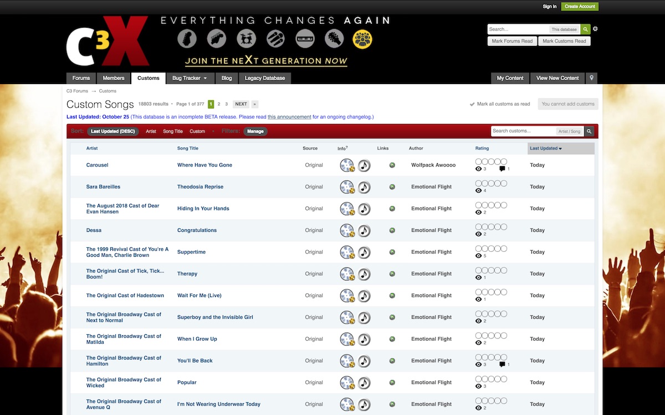The image size is (665, 415).
Task: Open the Legacy Database tab
Action: (x=265, y=78)
